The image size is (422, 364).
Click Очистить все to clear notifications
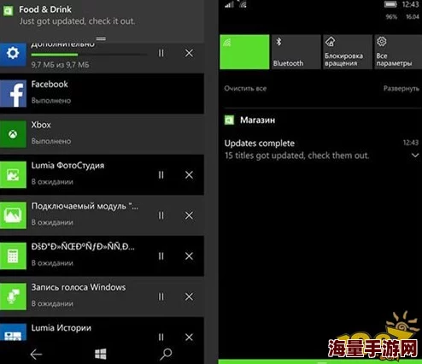[x=245, y=88]
